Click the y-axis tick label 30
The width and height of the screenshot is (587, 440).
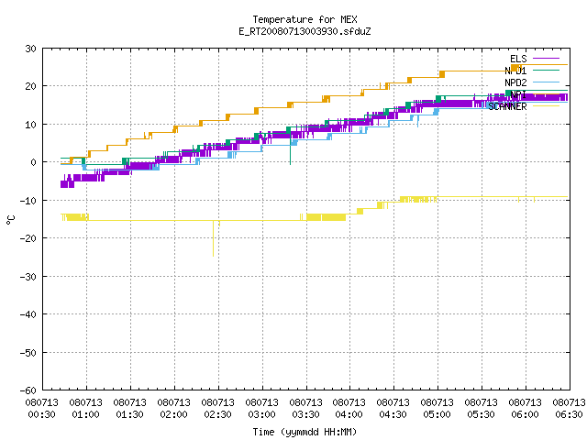(x=30, y=49)
